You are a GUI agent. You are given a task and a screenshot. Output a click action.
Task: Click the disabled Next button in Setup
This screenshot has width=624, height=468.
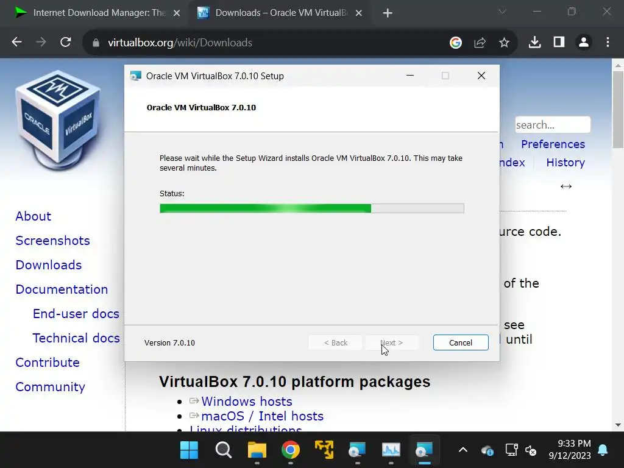392,342
